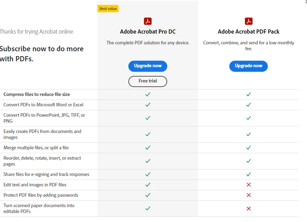Screen dimensions: 307x222
Task: Click 'Thanks for trying Acrobat online.' text
Action: point(37,32)
